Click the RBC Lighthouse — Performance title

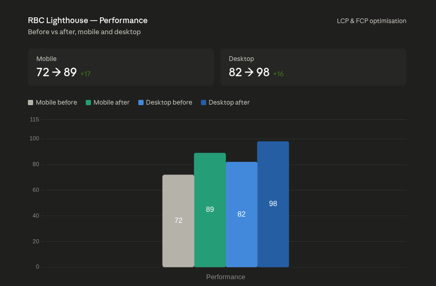pyautogui.click(x=88, y=21)
